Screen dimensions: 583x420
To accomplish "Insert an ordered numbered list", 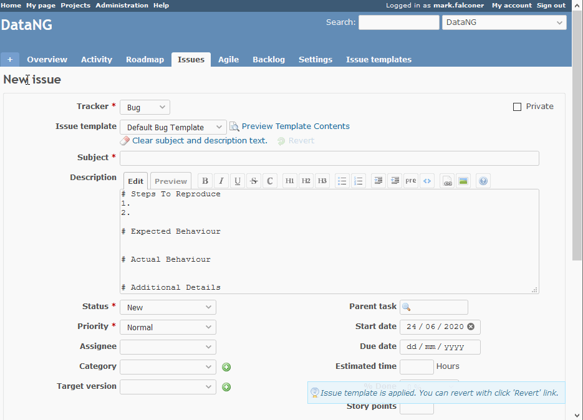I will [359, 181].
